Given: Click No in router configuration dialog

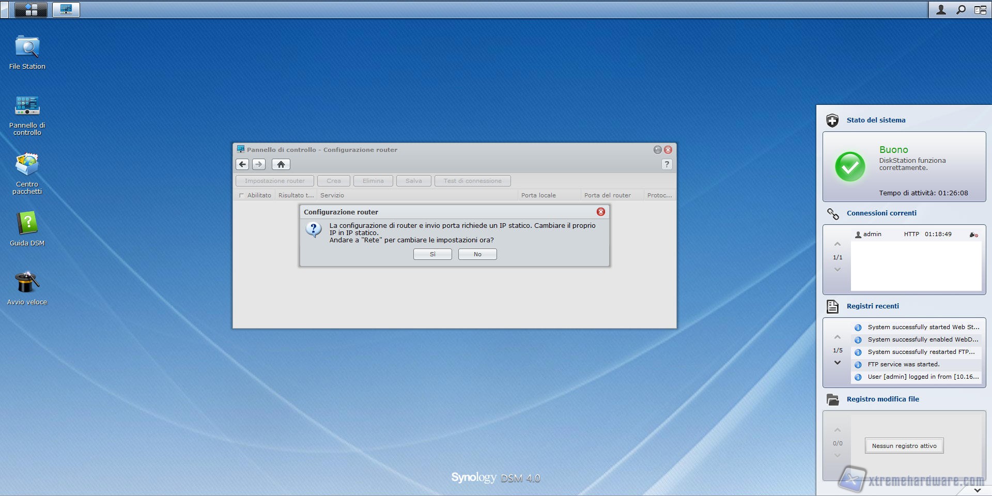Looking at the screenshot, I should pyautogui.click(x=477, y=254).
